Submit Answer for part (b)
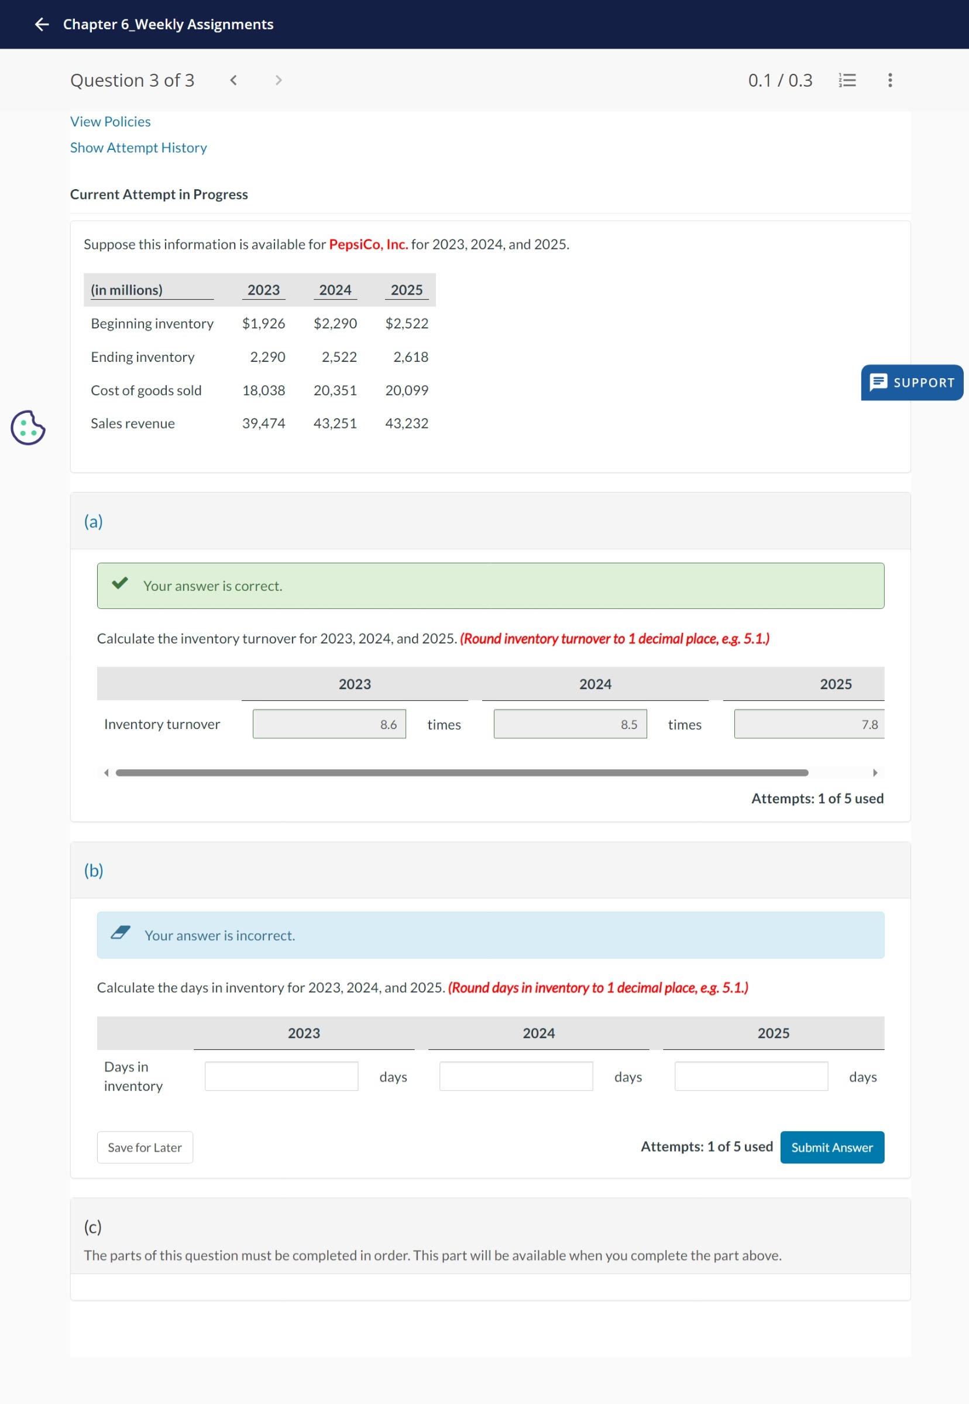The image size is (969, 1404). pyautogui.click(x=832, y=1147)
